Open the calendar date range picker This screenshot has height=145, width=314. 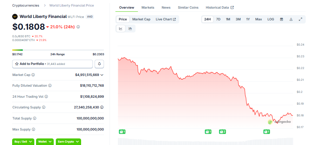pyautogui.click(x=281, y=19)
